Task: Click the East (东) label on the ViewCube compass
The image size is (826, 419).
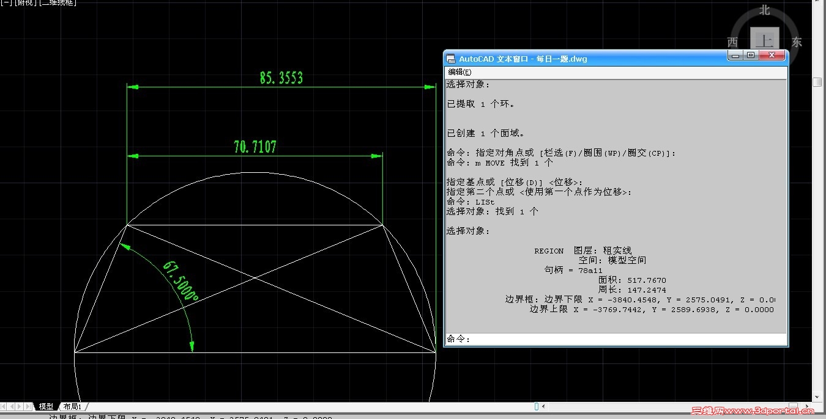Action: point(797,42)
